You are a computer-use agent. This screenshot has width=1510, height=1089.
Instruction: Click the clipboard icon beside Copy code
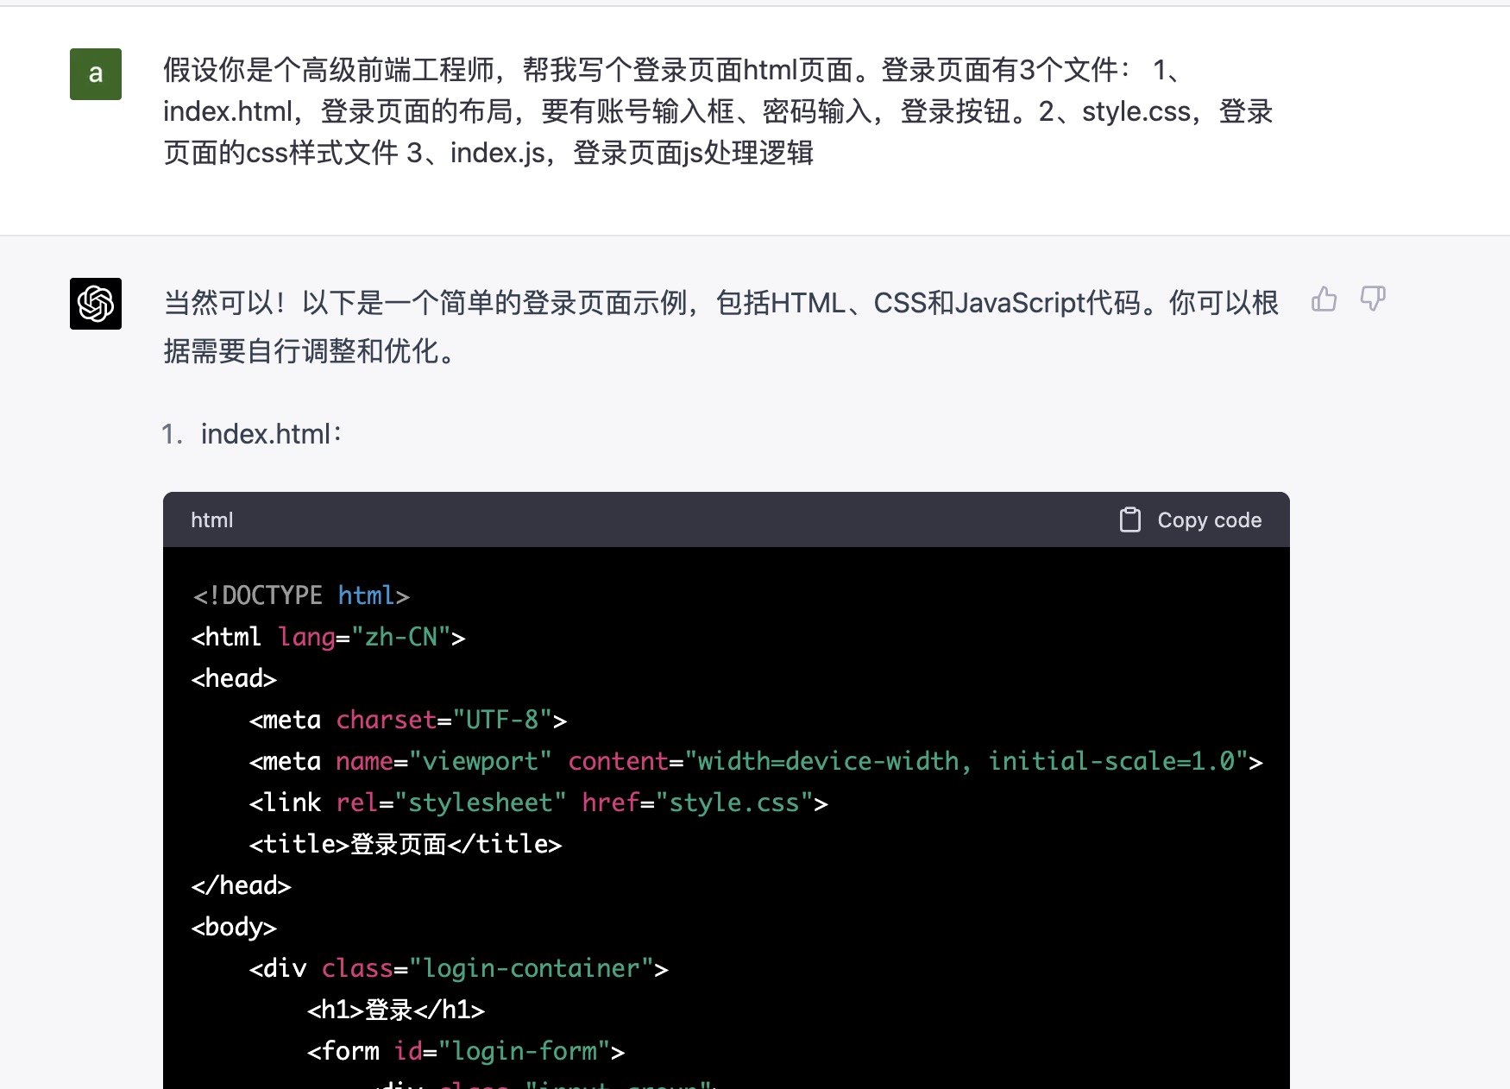pos(1130,519)
